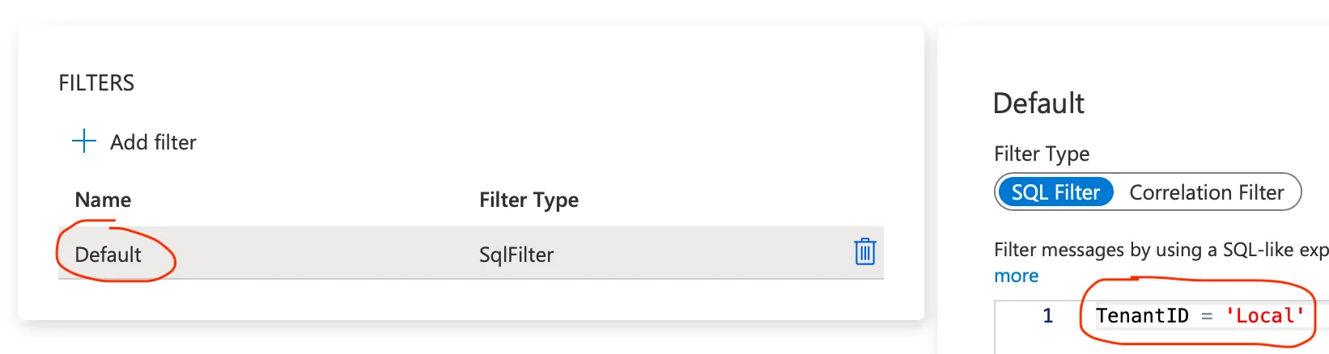
Task: Sort filters by Name column header
Action: 103,200
